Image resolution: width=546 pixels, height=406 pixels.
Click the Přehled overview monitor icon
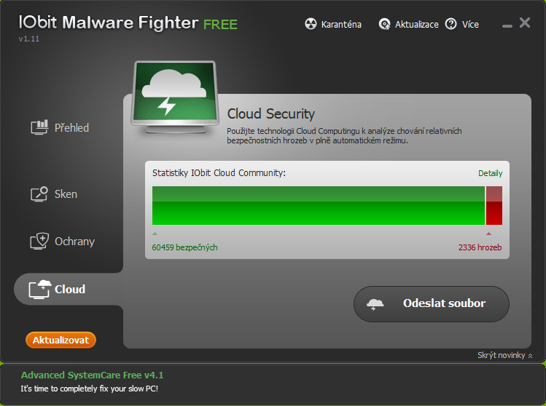click(x=39, y=128)
